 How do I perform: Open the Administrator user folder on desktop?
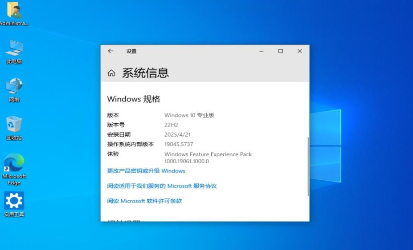click(14, 11)
